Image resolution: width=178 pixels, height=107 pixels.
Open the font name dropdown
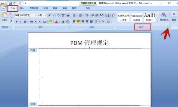(x=36, y=15)
